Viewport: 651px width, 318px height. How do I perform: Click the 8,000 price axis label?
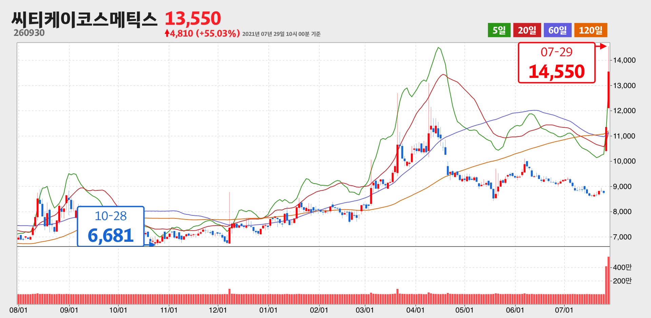(622, 212)
